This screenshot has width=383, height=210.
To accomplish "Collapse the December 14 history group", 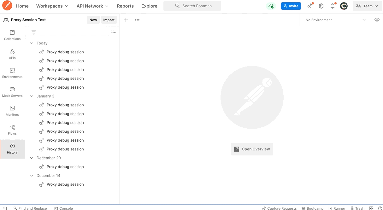I will coord(32,176).
